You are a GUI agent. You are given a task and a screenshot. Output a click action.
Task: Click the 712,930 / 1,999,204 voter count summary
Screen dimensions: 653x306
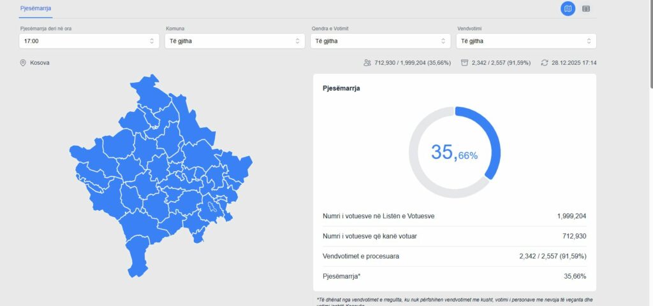pyautogui.click(x=412, y=63)
